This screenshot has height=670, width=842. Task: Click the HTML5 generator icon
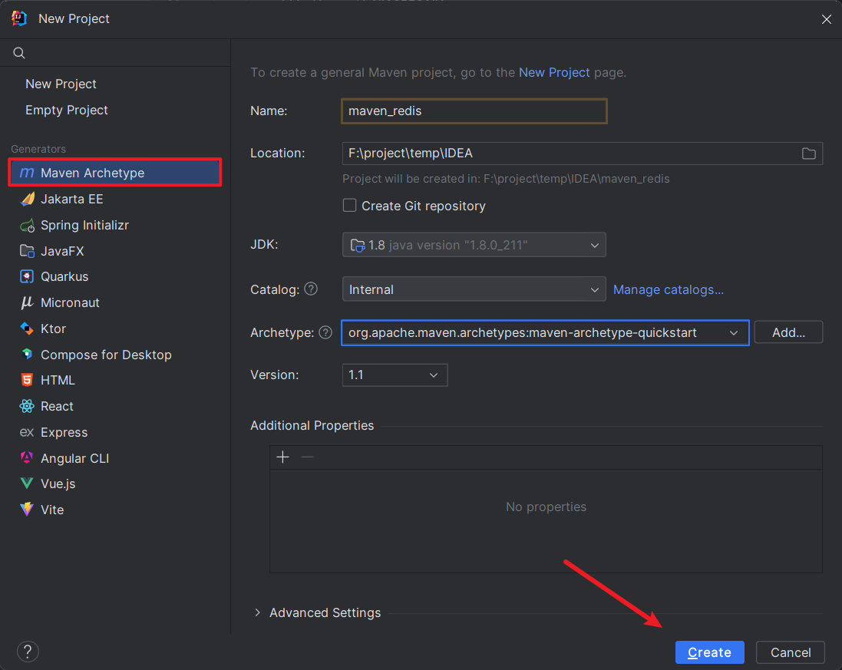point(26,380)
